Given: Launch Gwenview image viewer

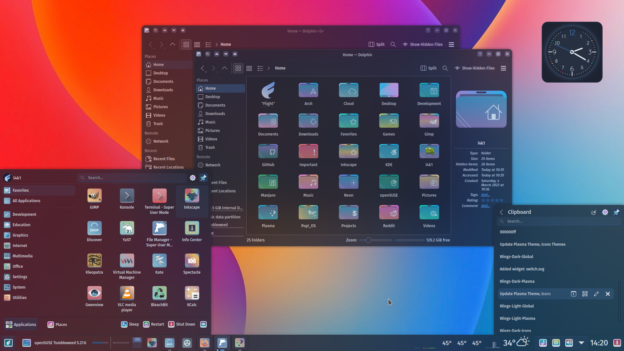Looking at the screenshot, I should click(94, 296).
